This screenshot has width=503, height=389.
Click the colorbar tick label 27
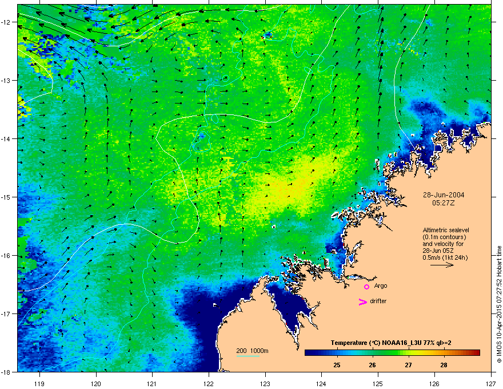click(x=408, y=365)
